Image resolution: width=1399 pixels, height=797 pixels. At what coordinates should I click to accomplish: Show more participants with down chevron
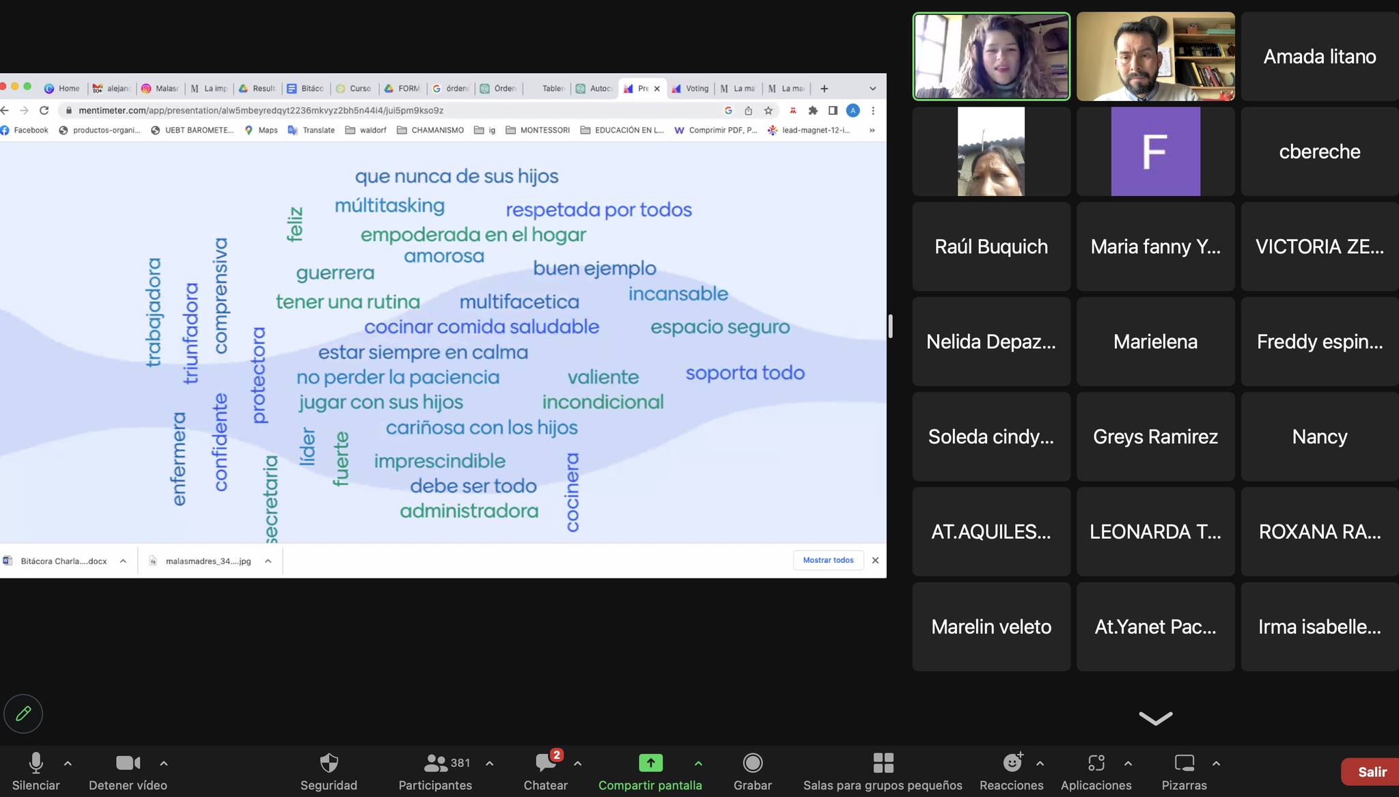[1155, 718]
